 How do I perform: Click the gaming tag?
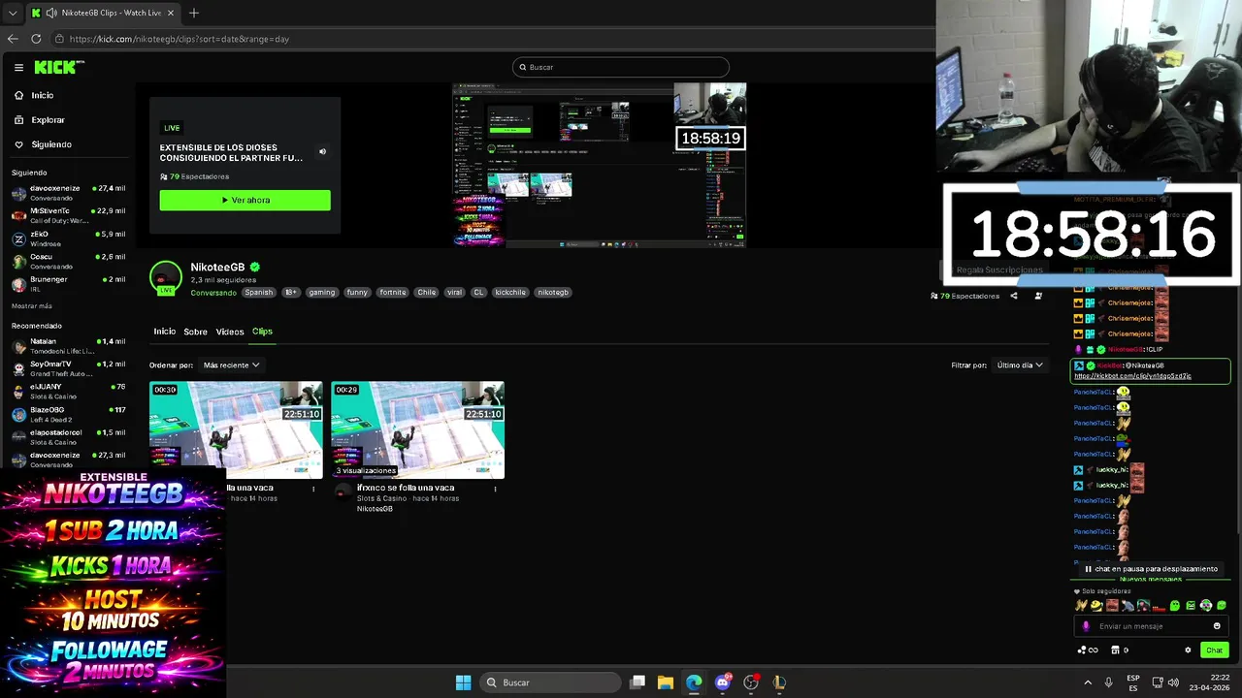(322, 292)
